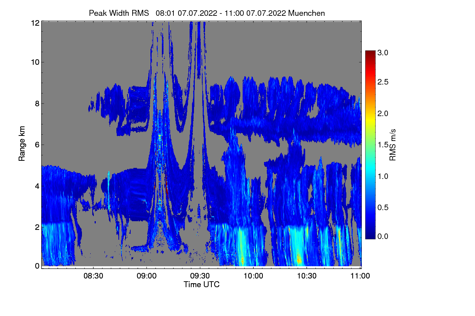Click the range tick label 12
Screen dimensions: 475x316
(35, 23)
